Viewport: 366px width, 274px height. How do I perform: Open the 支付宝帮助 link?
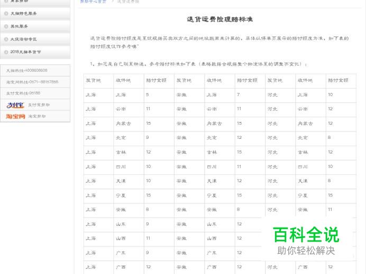39,105
